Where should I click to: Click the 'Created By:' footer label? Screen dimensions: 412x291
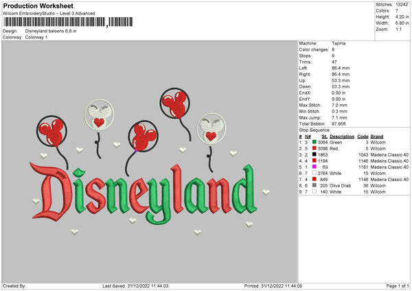pos(14,286)
